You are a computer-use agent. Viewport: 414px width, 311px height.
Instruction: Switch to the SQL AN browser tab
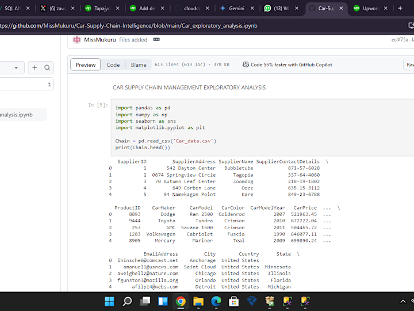tap(13, 9)
